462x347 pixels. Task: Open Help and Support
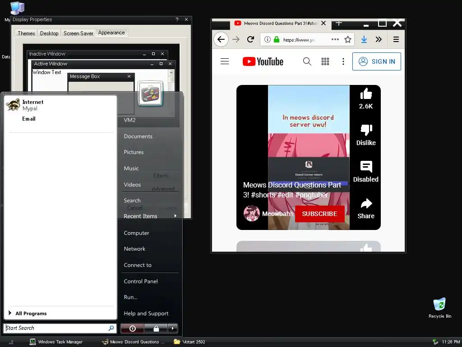click(146, 314)
